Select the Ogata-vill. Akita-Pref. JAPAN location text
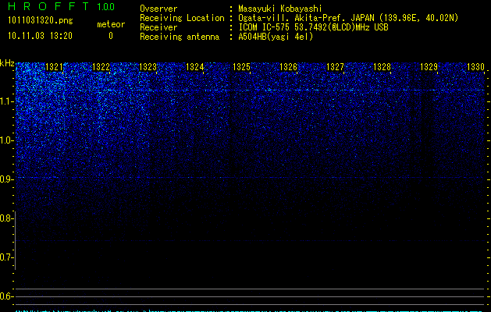The width and height of the screenshot is (491, 312). coord(348,18)
